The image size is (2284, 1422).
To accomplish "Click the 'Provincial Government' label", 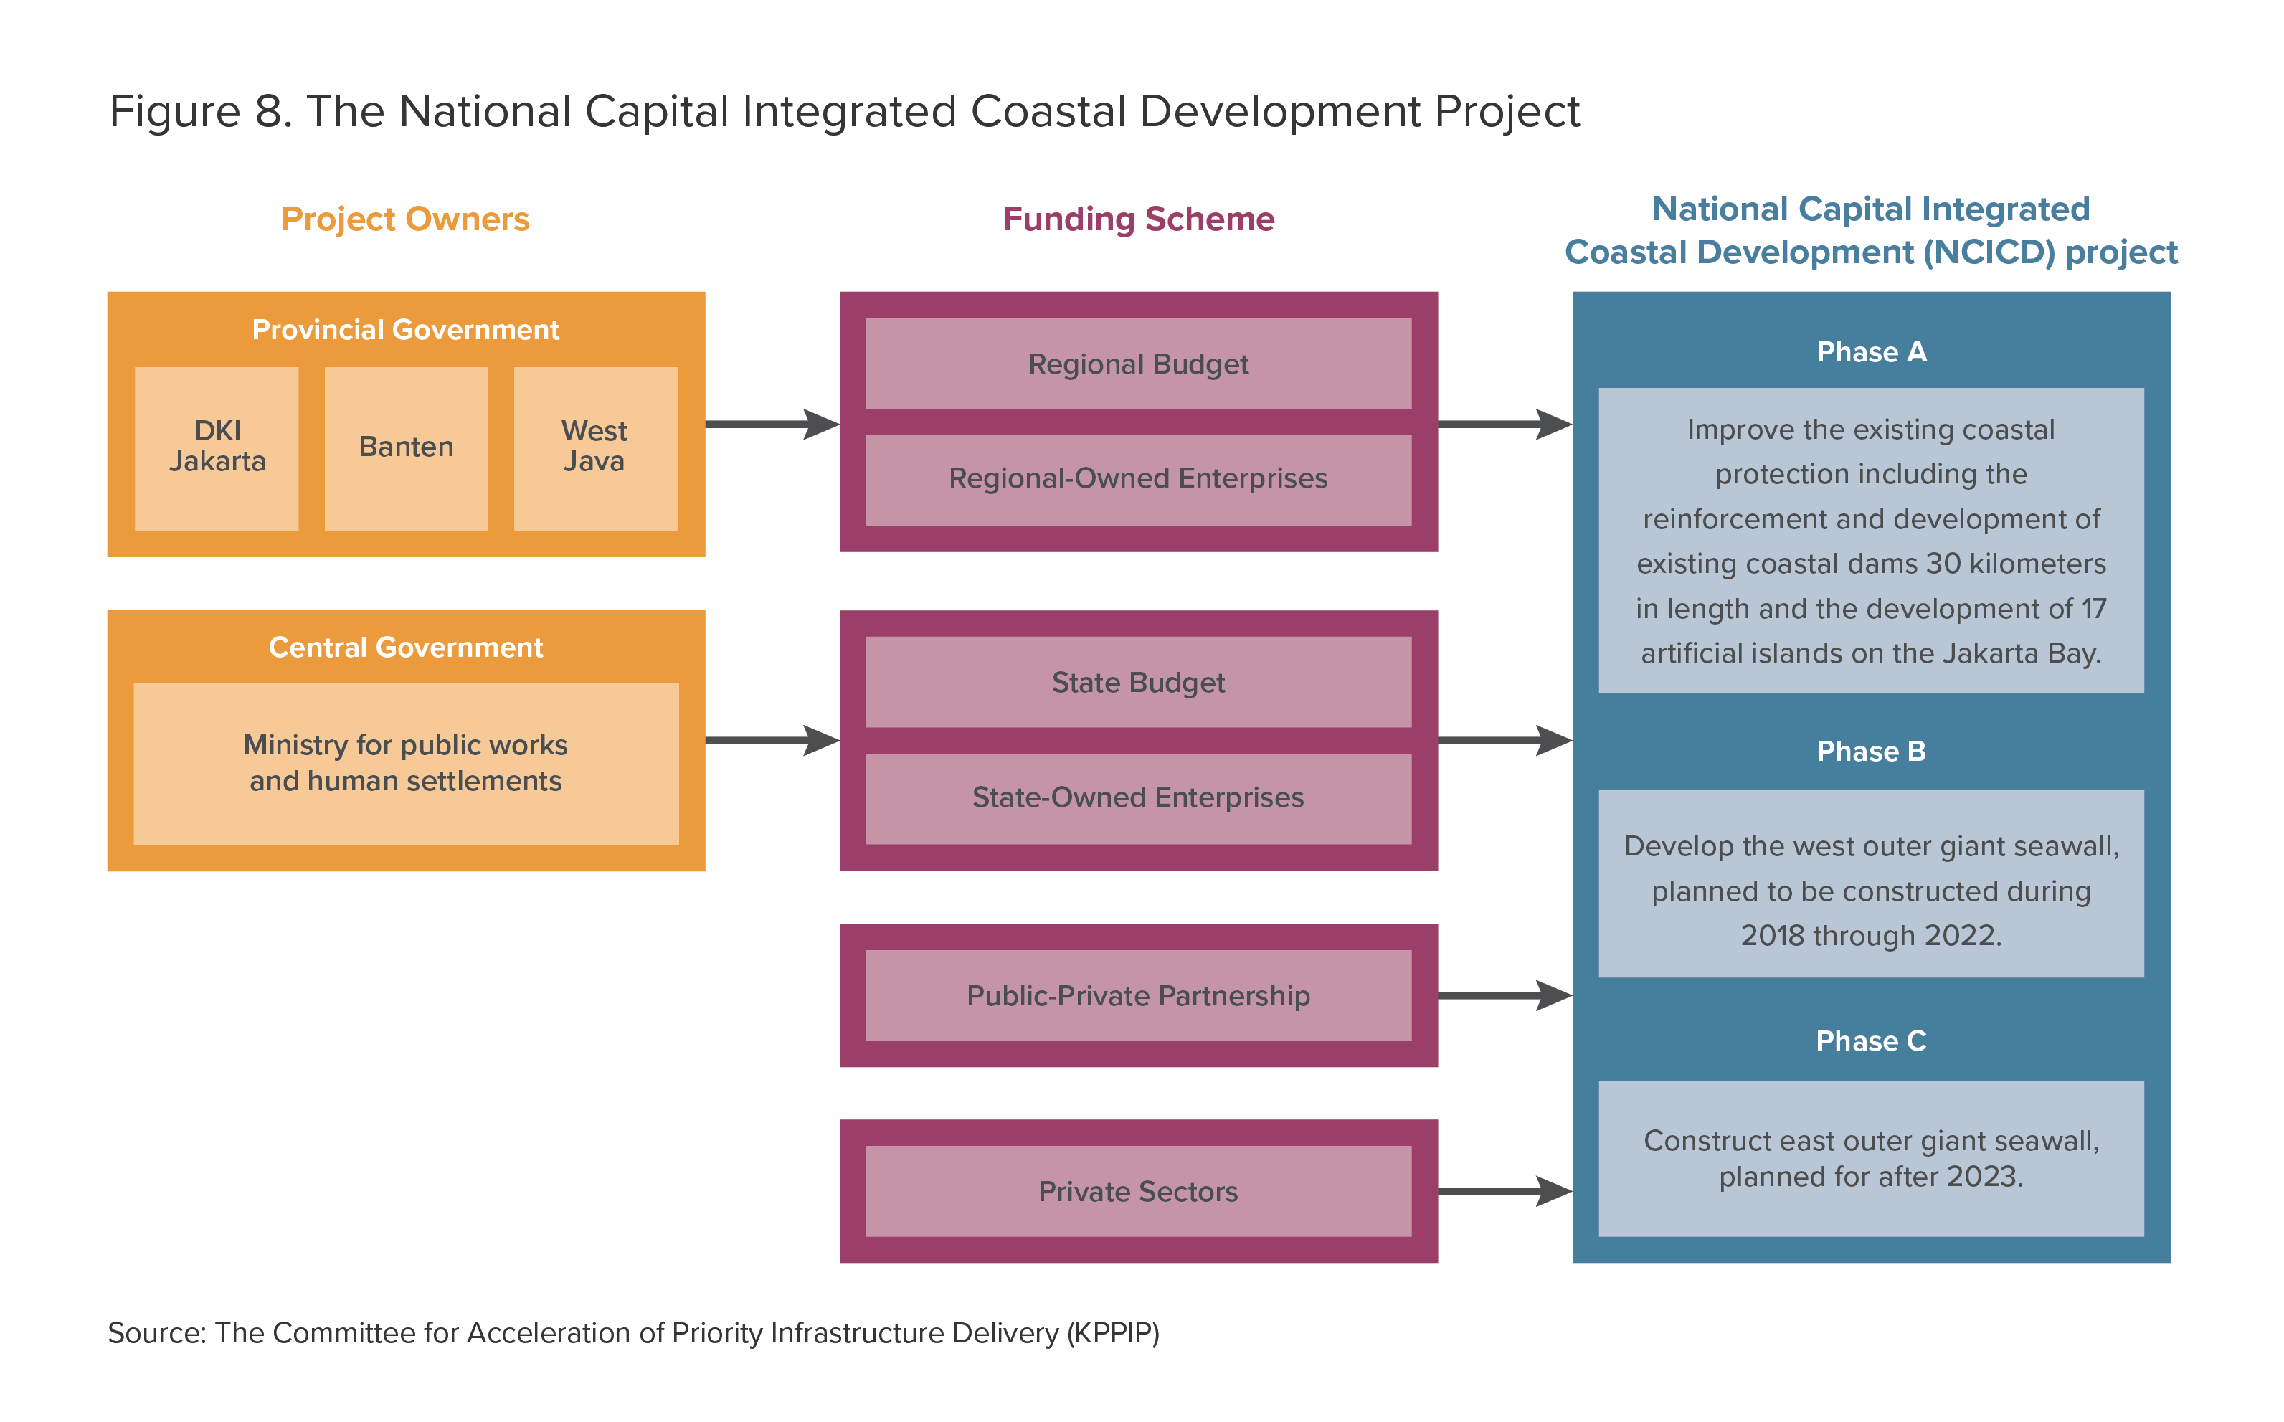I will [405, 329].
